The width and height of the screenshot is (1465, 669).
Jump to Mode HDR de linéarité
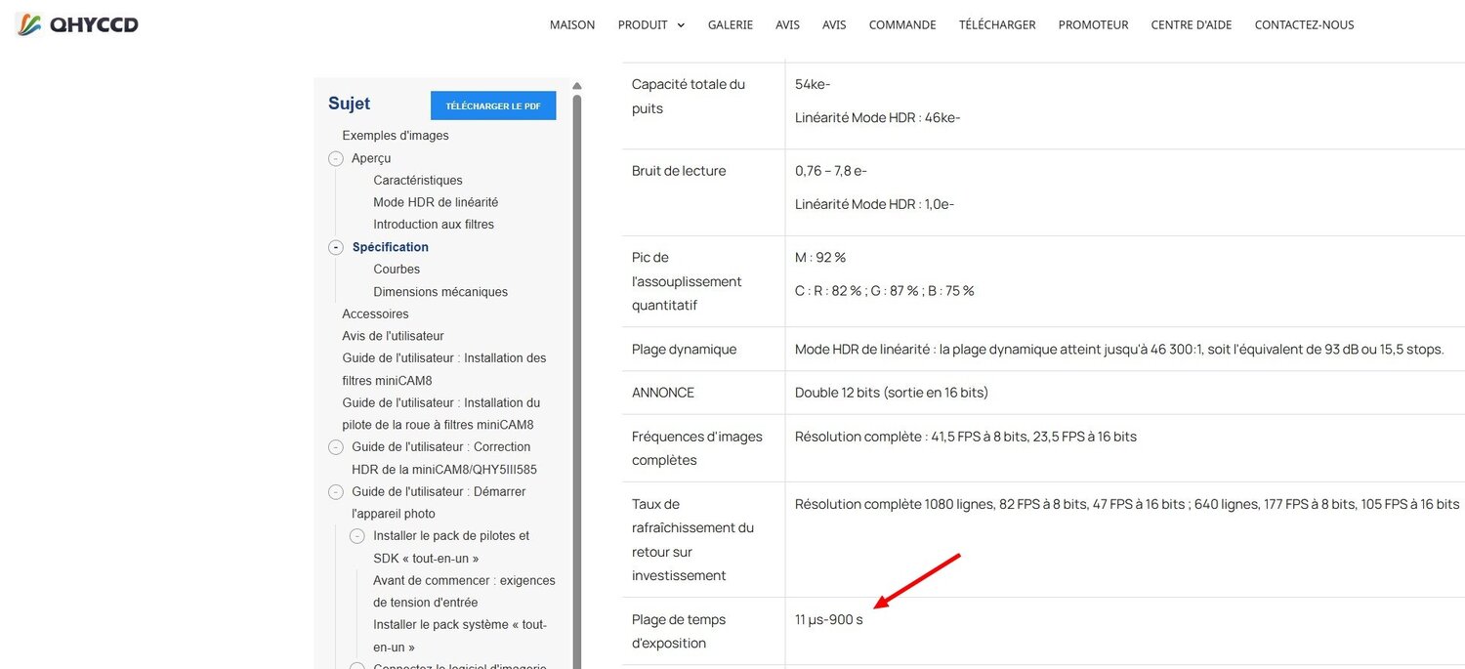point(436,202)
